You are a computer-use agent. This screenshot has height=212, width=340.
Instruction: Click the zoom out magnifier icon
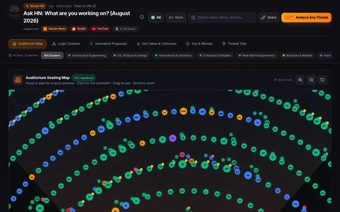click(311, 80)
